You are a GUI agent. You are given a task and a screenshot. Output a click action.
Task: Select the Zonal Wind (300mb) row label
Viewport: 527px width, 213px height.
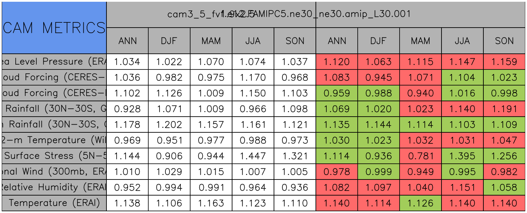[x=54, y=172]
